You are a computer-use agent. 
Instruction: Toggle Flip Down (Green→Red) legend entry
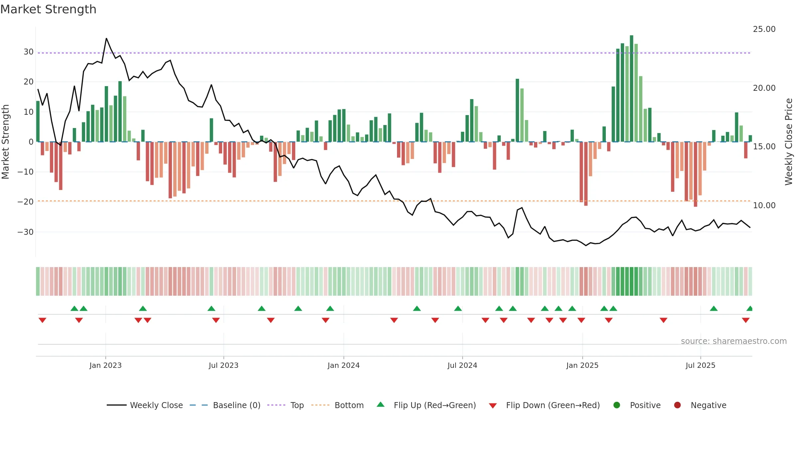(544, 405)
